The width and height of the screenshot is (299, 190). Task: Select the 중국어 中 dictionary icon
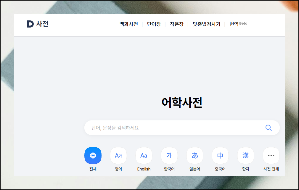tap(220, 155)
